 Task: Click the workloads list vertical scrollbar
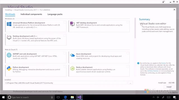(135, 28)
